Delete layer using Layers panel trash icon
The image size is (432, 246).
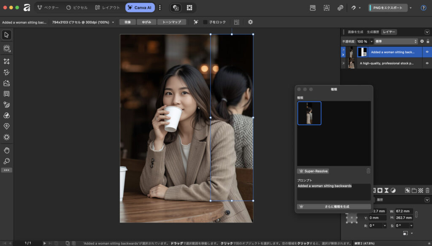click(x=427, y=190)
